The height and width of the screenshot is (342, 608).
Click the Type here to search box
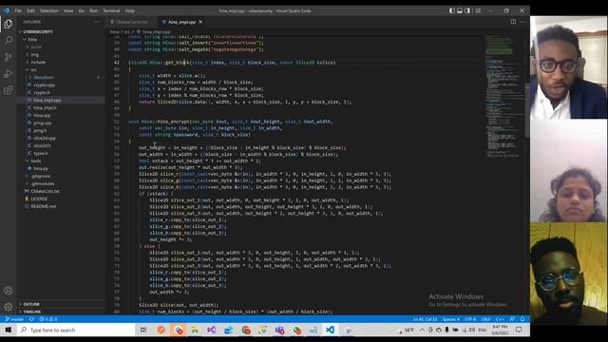pos(76,330)
